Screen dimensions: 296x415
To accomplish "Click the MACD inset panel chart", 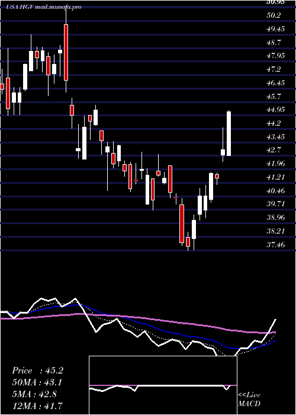I will 163,385.
